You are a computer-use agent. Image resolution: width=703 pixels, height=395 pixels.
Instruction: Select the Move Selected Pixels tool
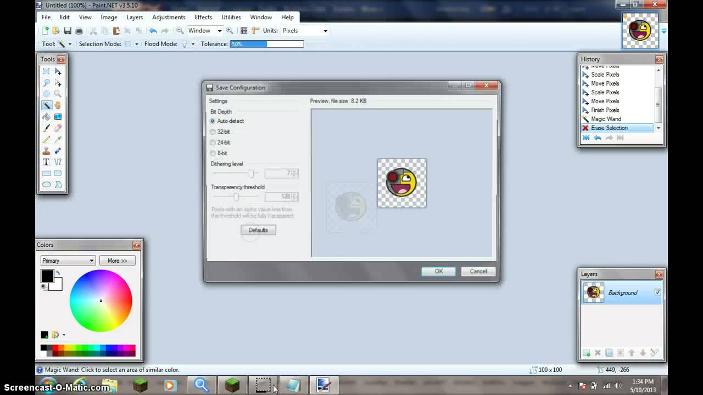click(x=58, y=71)
